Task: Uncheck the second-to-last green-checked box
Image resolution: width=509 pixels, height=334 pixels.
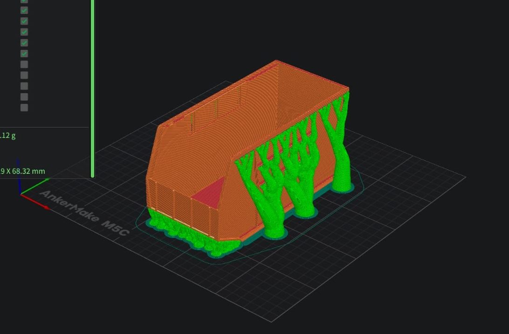Action: point(24,42)
